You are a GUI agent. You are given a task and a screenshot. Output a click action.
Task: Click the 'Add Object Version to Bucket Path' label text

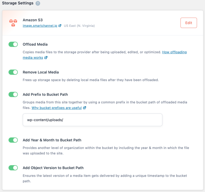pos(53,168)
